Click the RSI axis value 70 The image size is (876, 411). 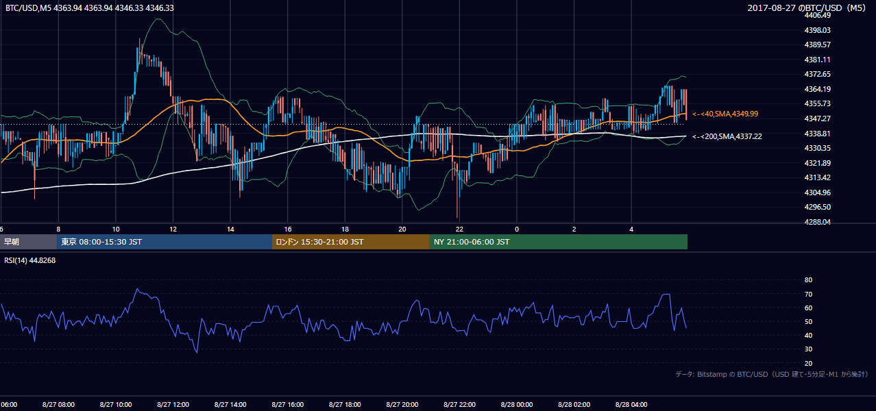click(x=808, y=294)
